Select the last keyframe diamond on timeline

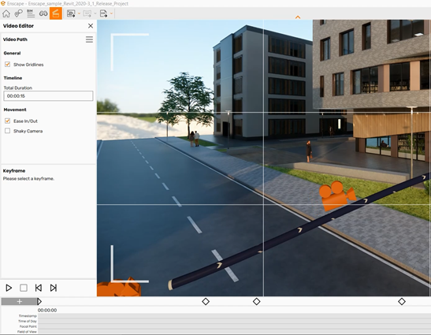pyautogui.click(x=402, y=301)
